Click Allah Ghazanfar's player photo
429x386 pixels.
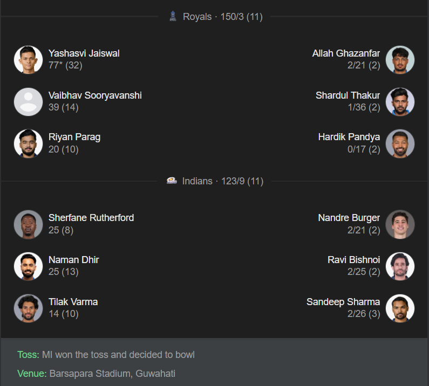[x=400, y=59]
